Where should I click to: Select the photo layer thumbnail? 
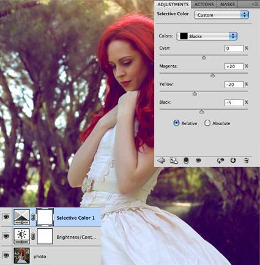click(21, 256)
